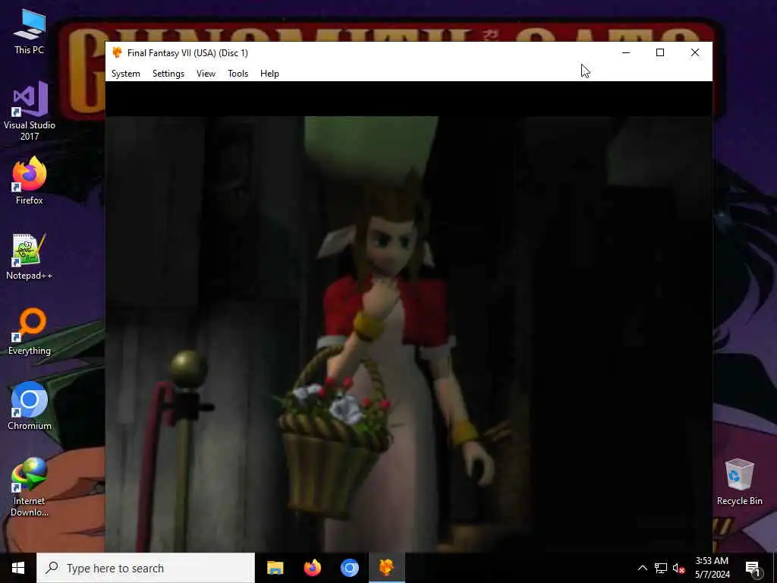
Task: Show hidden system tray icons
Action: pyautogui.click(x=642, y=568)
